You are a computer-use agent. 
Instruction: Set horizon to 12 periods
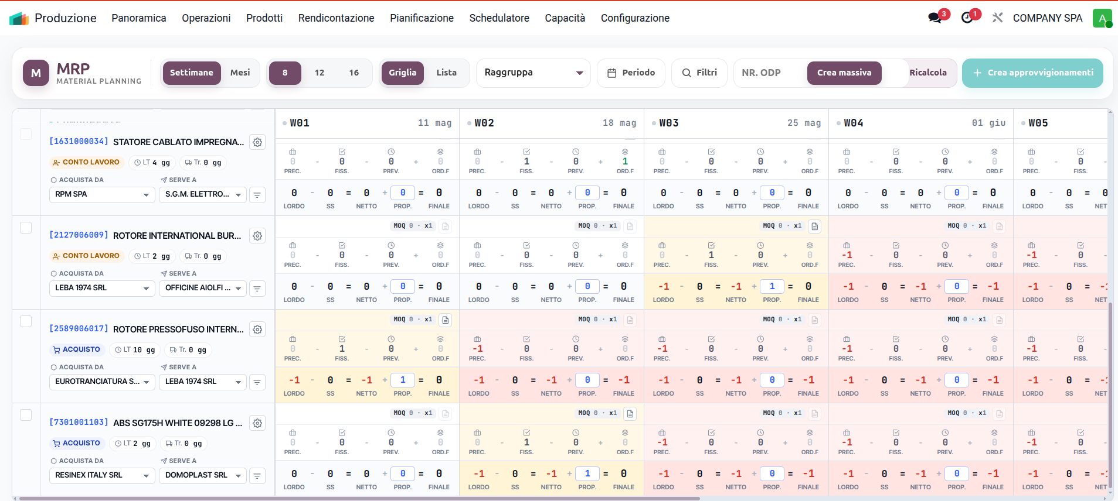(x=320, y=73)
